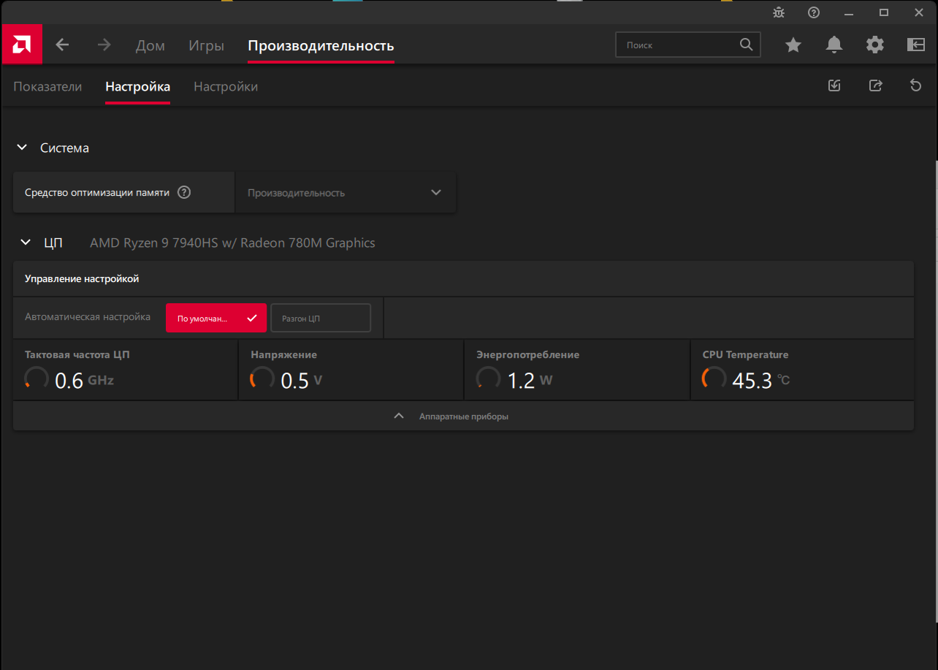Switch to the Настройки sub-tab
Viewport: 938px width, 670px height.
click(226, 86)
